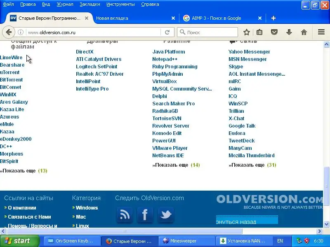Open the Realtek AC'97 Driver link
330x247 pixels.
100,74
